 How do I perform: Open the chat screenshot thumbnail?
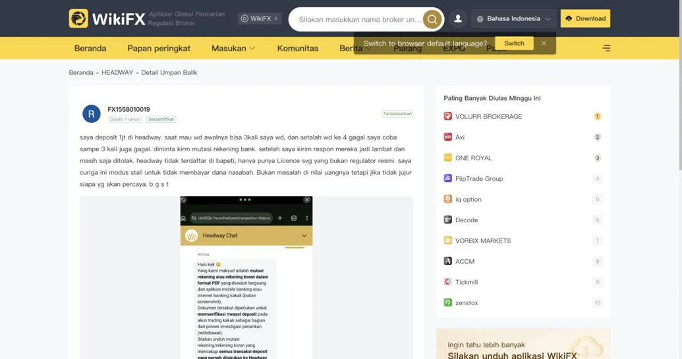[246, 278]
